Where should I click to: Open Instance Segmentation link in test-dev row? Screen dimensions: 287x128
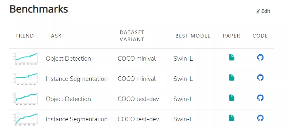pyautogui.click(x=76, y=119)
